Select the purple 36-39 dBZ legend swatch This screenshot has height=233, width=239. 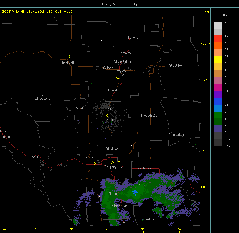[x=218, y=94]
